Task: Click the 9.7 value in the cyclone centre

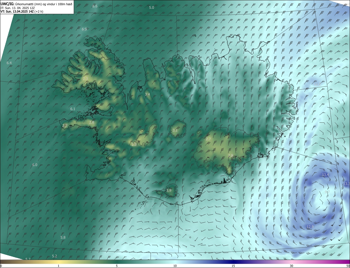Action: [327, 192]
